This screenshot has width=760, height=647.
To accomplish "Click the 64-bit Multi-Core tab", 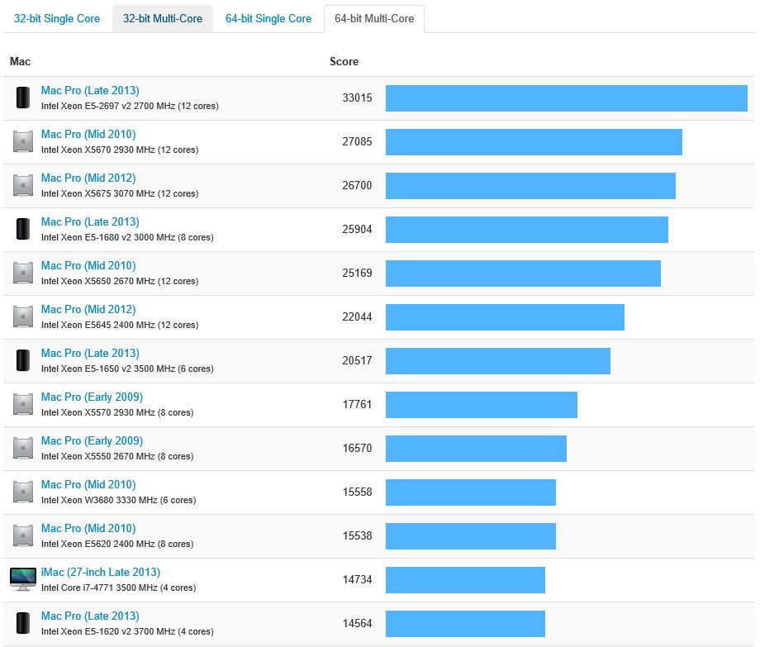I will (374, 19).
